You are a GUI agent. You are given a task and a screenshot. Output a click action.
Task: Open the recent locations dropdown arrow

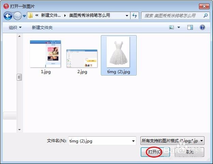[x=24, y=16]
